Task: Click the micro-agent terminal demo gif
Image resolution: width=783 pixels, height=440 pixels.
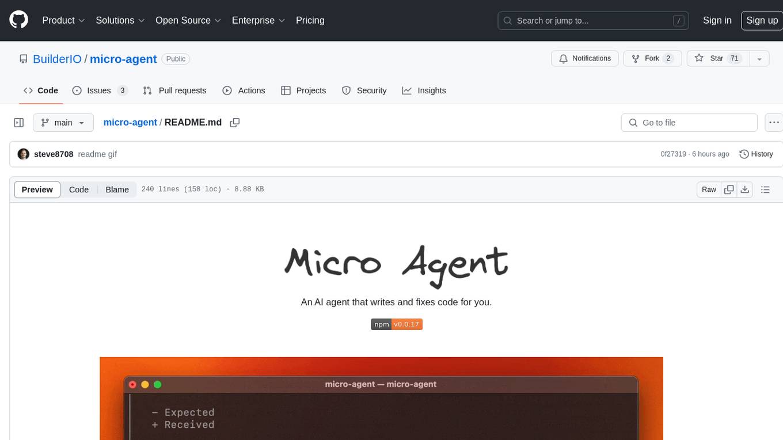Action: click(x=381, y=399)
